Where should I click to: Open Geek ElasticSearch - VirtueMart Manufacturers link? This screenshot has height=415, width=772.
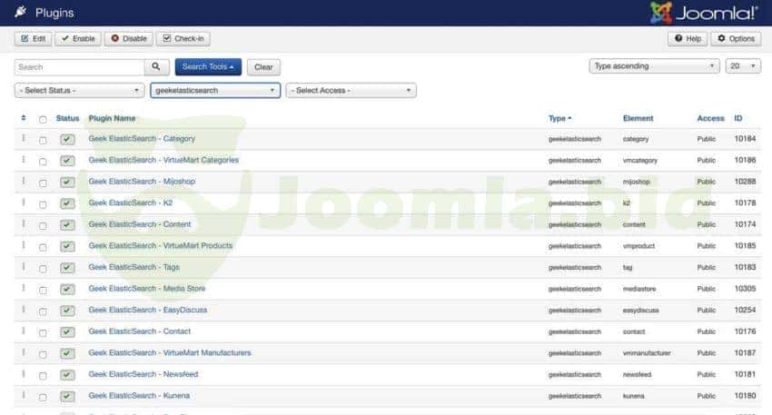tap(170, 352)
